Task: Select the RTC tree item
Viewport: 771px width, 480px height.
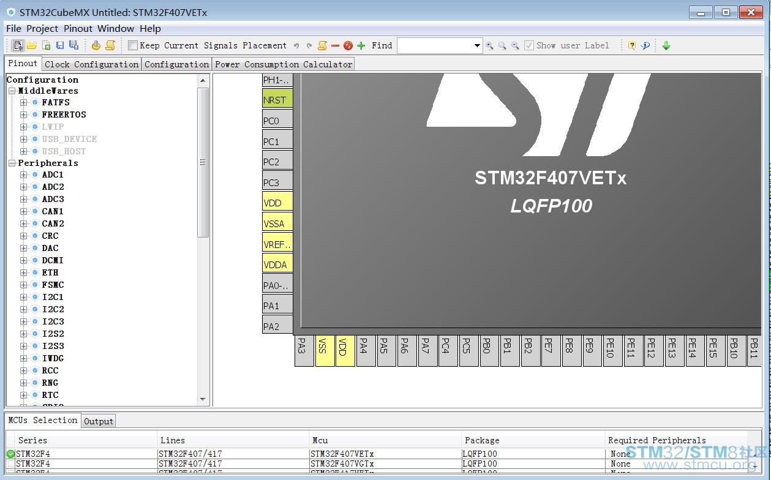Action: [50, 395]
